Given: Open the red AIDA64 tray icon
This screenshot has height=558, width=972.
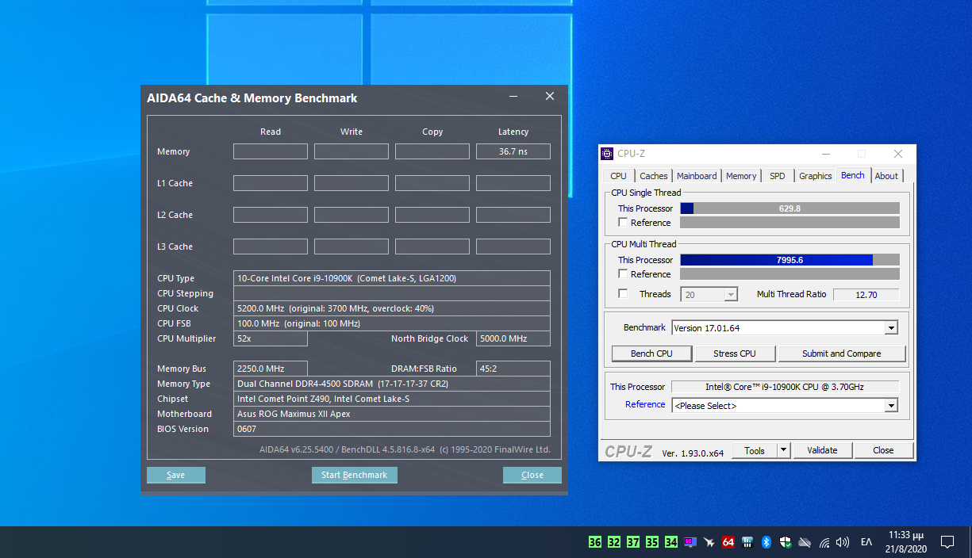Looking at the screenshot, I should (x=728, y=542).
